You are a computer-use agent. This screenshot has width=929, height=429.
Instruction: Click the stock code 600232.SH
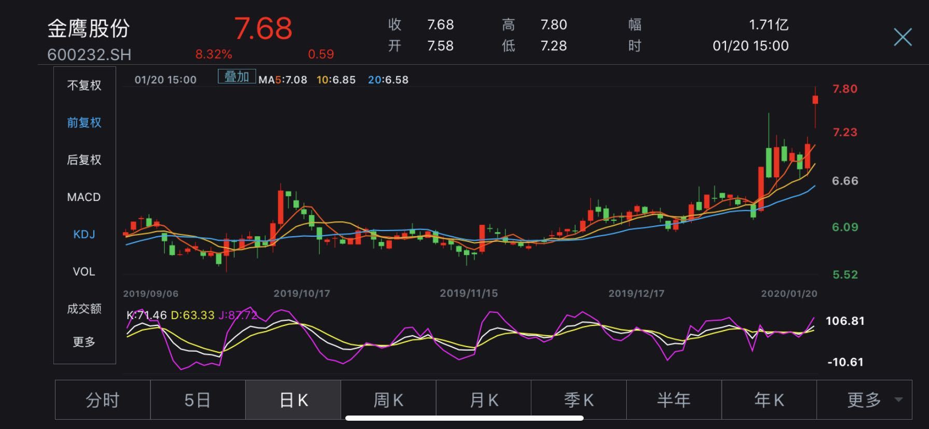[x=89, y=55]
